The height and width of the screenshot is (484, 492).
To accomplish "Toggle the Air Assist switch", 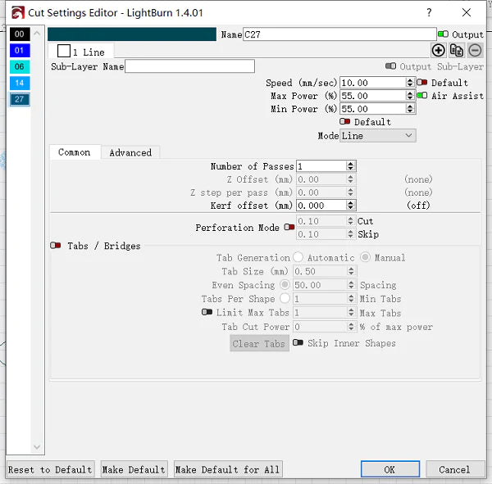I will [x=422, y=96].
